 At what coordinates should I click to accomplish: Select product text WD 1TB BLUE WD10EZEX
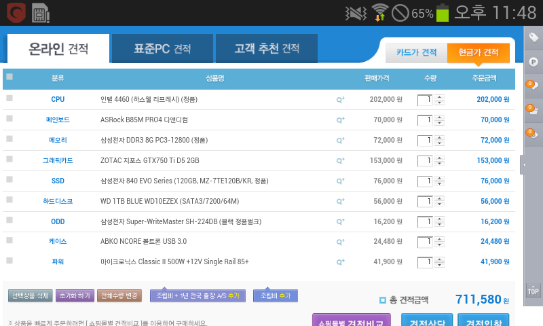139,201
